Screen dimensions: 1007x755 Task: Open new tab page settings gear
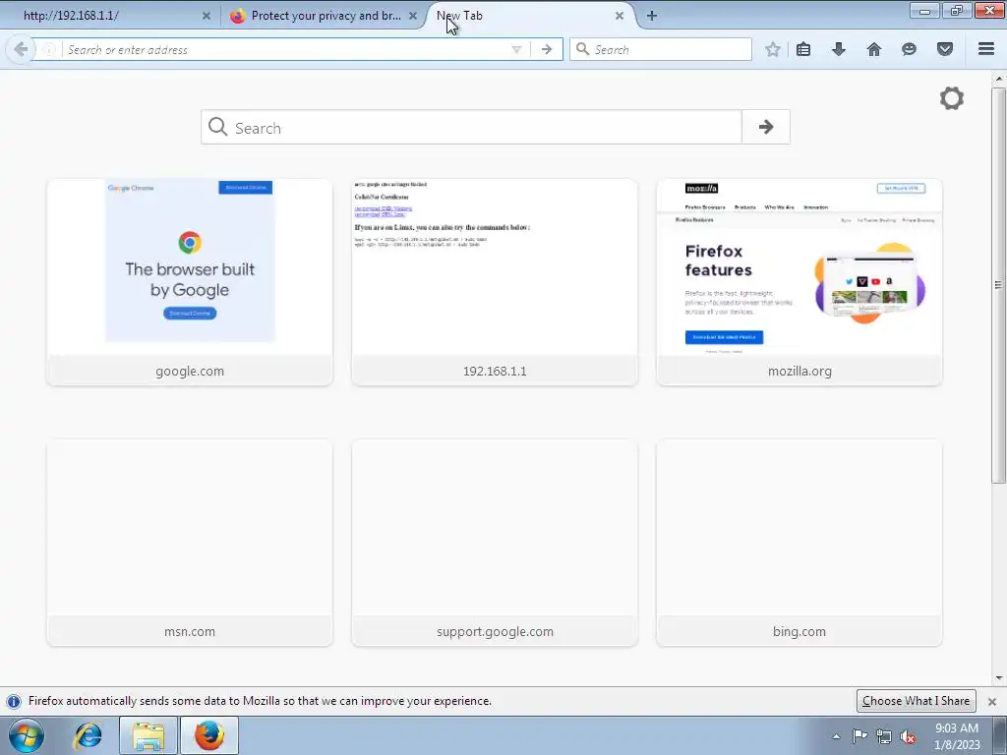click(x=952, y=98)
